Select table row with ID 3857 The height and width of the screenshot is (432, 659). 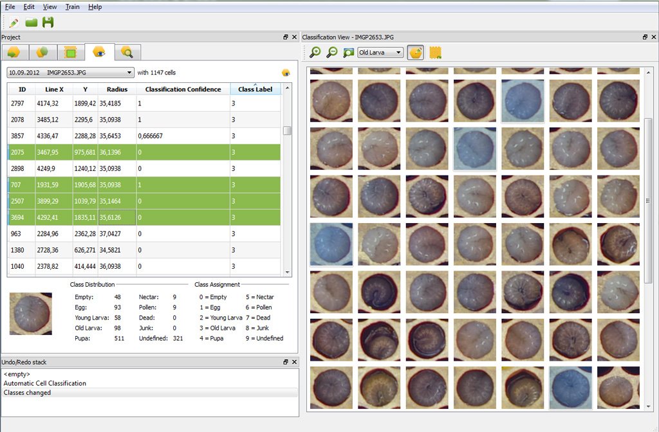coord(18,136)
